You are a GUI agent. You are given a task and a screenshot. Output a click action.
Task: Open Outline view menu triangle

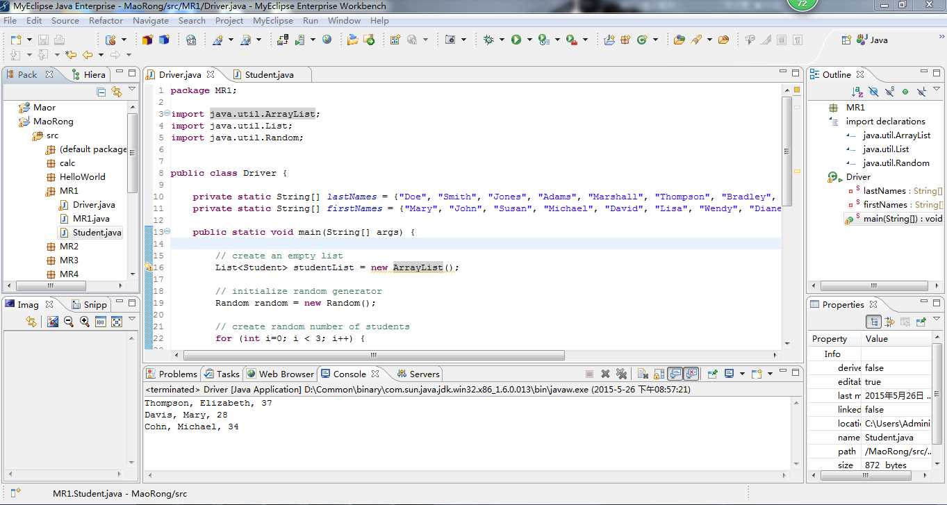[x=935, y=90]
